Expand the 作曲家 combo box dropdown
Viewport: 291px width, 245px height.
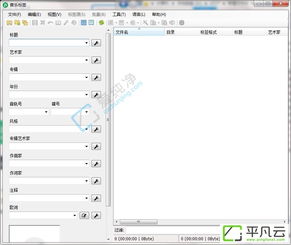(86, 164)
